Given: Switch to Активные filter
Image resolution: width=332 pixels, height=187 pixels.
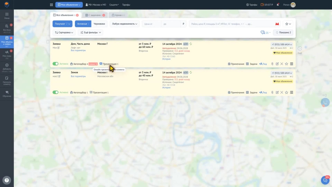Looking at the screenshot, I should point(83,24).
